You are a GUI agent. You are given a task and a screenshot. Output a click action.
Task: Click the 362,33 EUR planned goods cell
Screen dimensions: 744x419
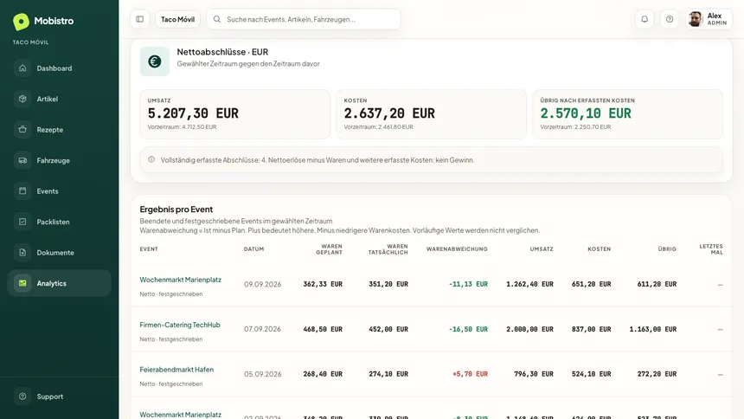coord(323,284)
